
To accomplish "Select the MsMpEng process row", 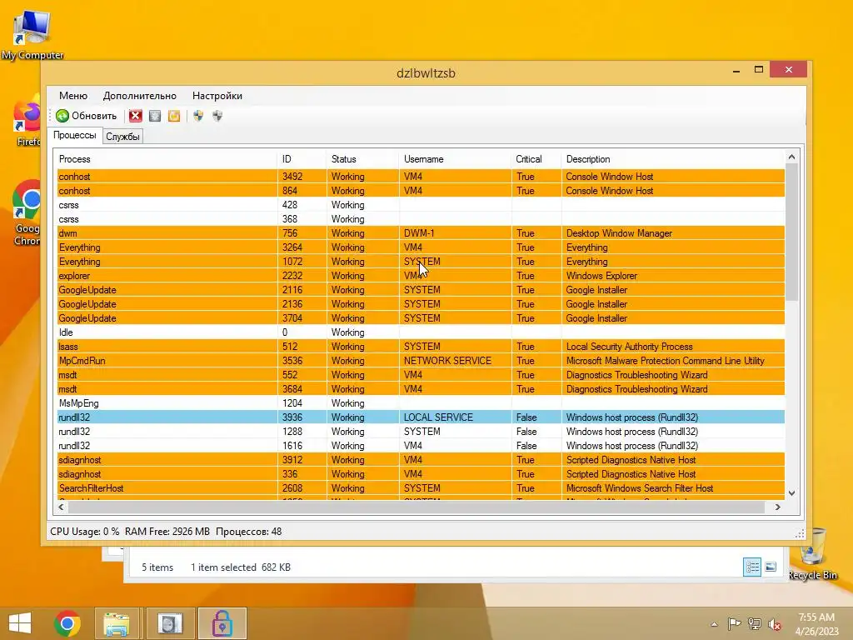I will (421, 402).
